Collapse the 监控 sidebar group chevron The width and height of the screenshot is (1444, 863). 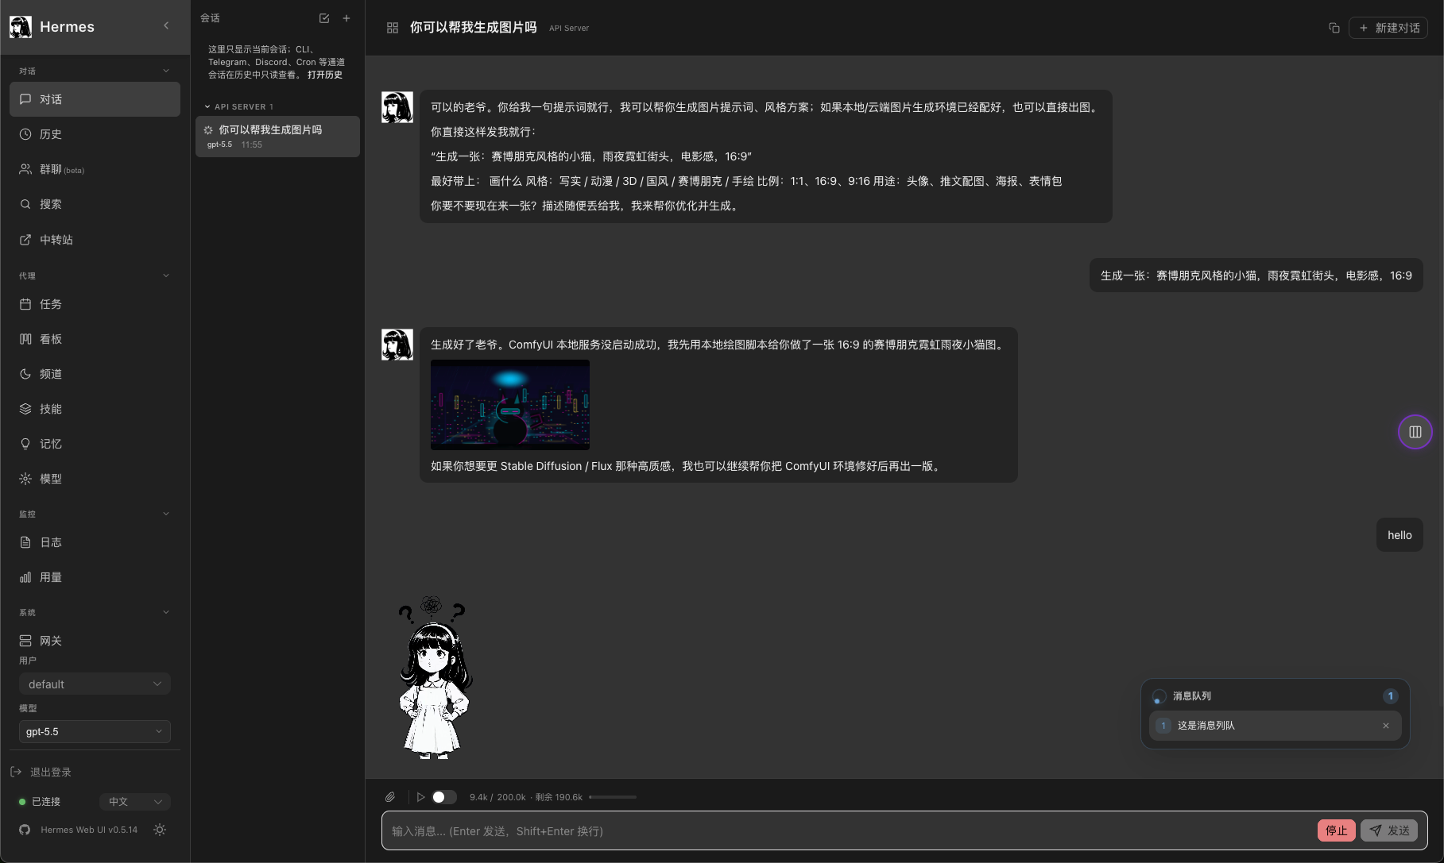tap(166, 514)
